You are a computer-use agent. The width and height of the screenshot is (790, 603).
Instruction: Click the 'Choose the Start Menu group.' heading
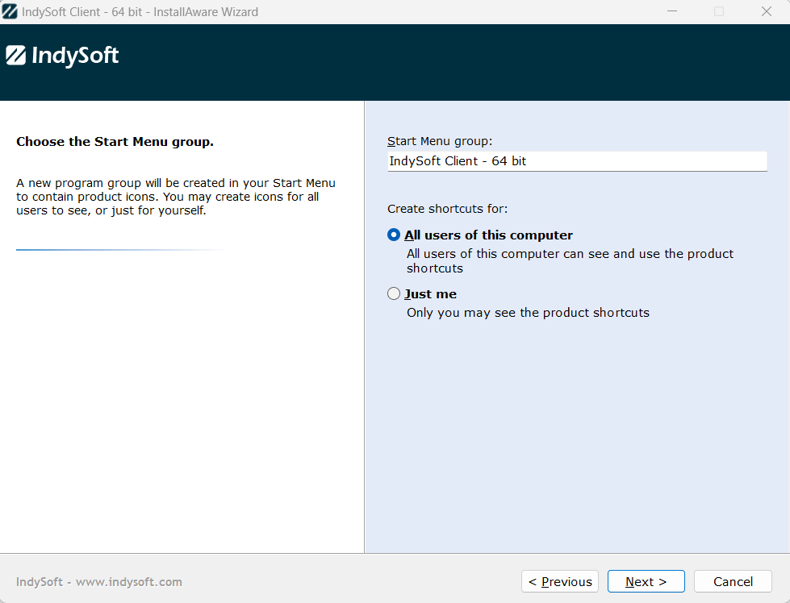[115, 142]
